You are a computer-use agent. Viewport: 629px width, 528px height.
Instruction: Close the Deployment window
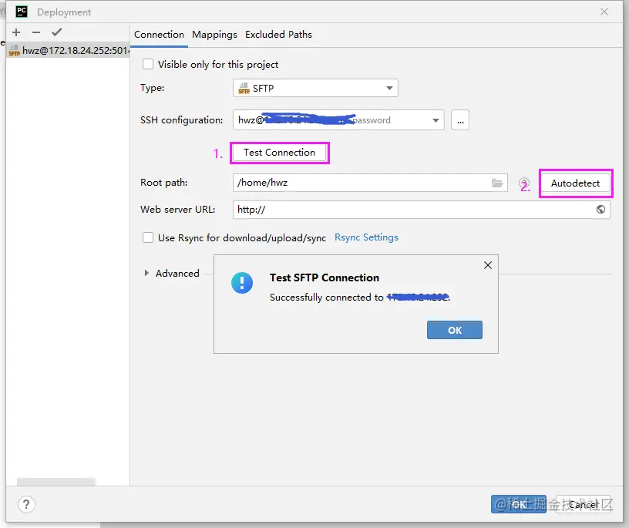click(x=604, y=12)
